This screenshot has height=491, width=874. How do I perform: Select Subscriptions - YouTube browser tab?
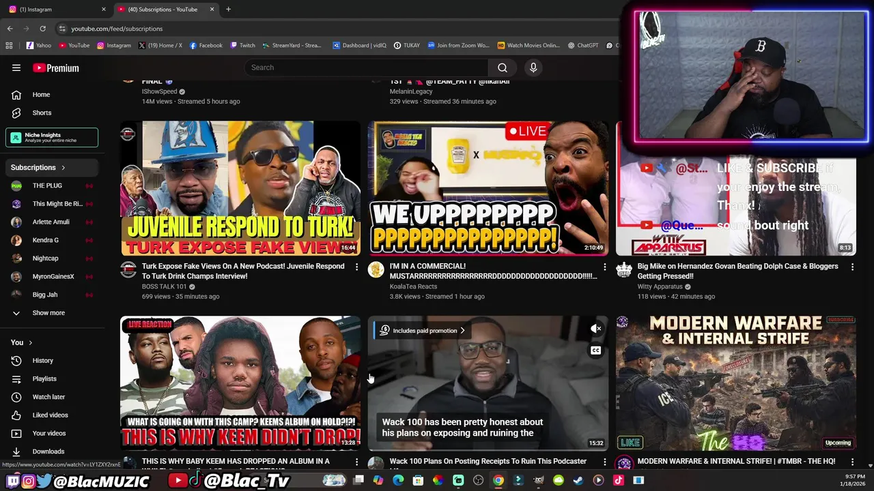click(x=165, y=9)
